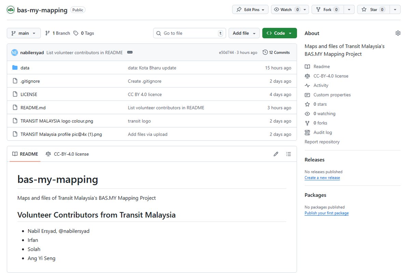Click the Report repository link
This screenshot has height=273, width=410.
(x=322, y=142)
